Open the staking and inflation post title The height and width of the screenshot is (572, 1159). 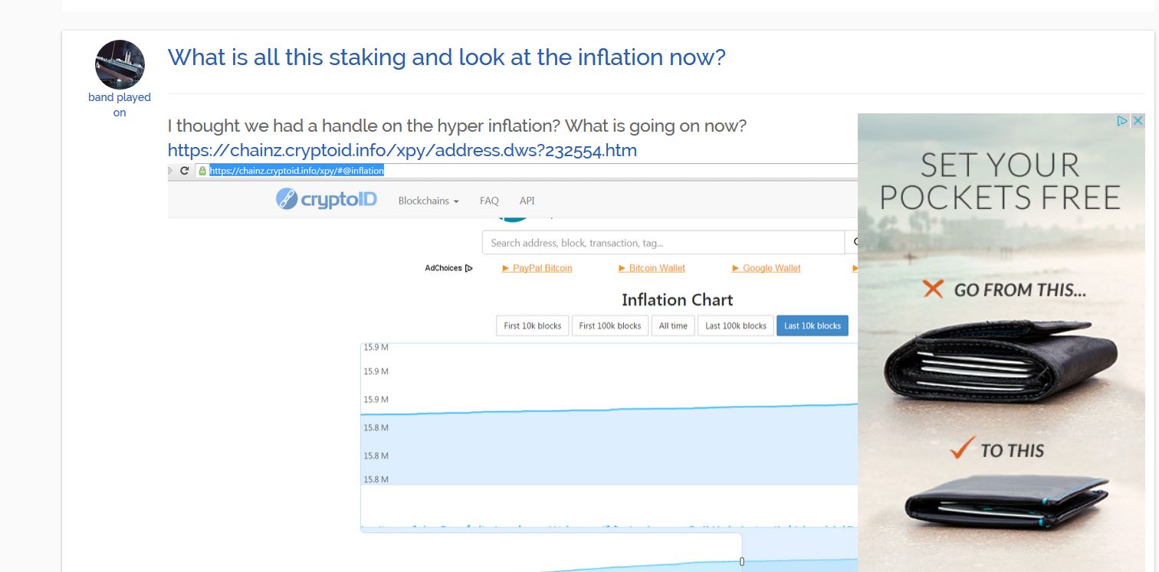446,57
